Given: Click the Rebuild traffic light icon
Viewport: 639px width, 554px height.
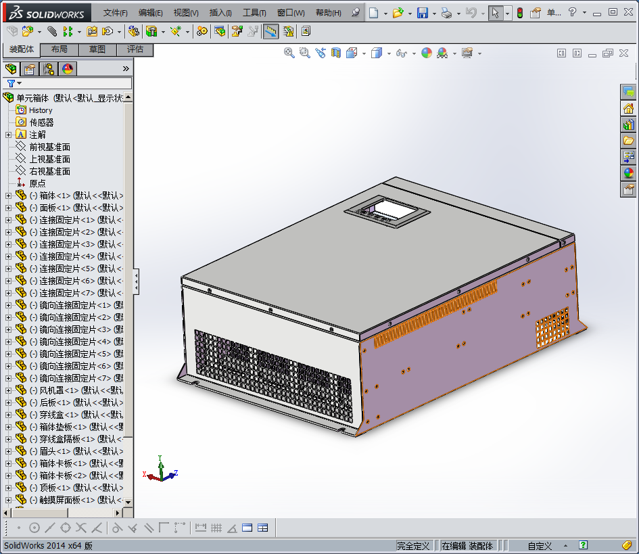Looking at the screenshot, I should [520, 13].
